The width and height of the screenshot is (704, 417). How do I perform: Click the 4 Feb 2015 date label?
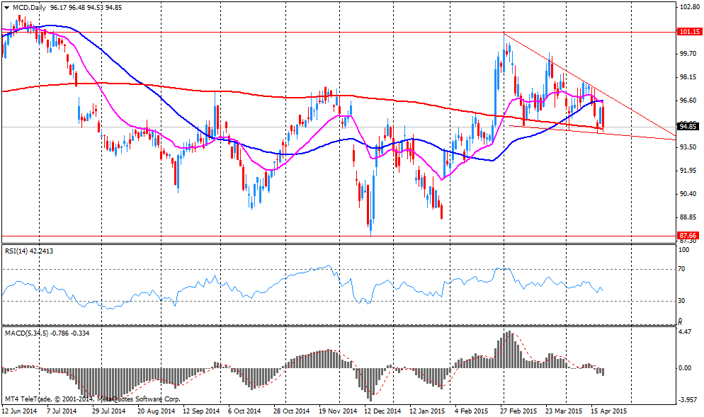(x=471, y=411)
